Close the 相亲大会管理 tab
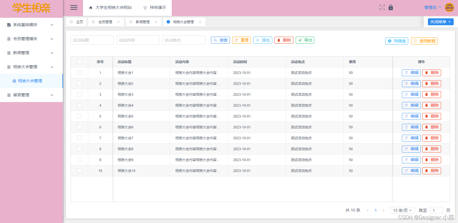Viewport: 458px width, 223px height. tap(200, 22)
